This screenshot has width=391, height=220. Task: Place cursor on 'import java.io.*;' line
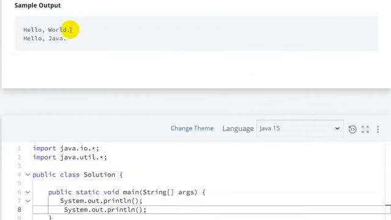[x=66, y=148]
